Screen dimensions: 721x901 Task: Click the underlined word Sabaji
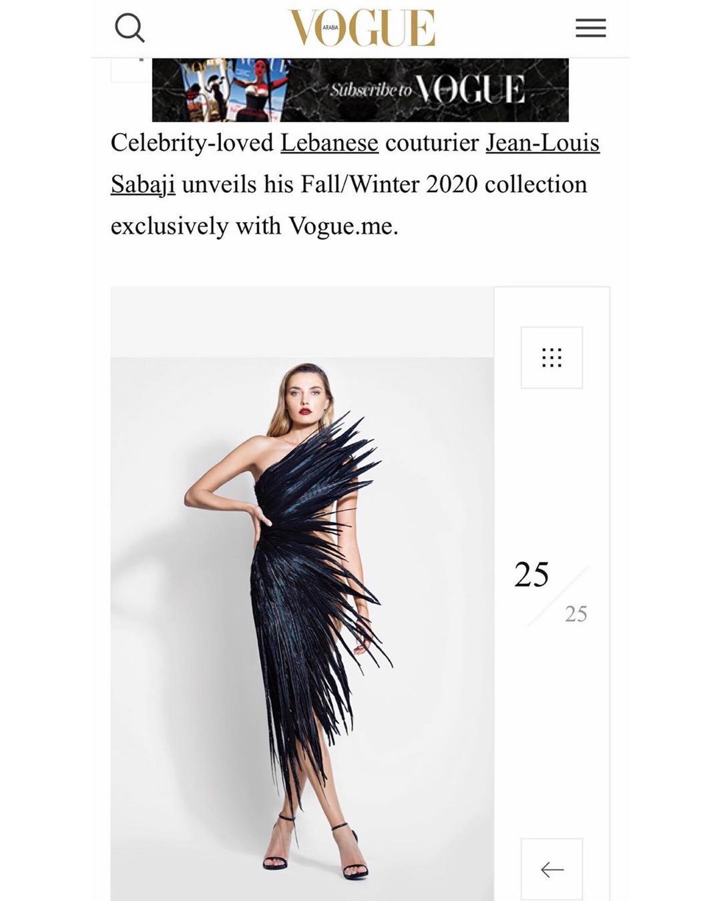143,184
